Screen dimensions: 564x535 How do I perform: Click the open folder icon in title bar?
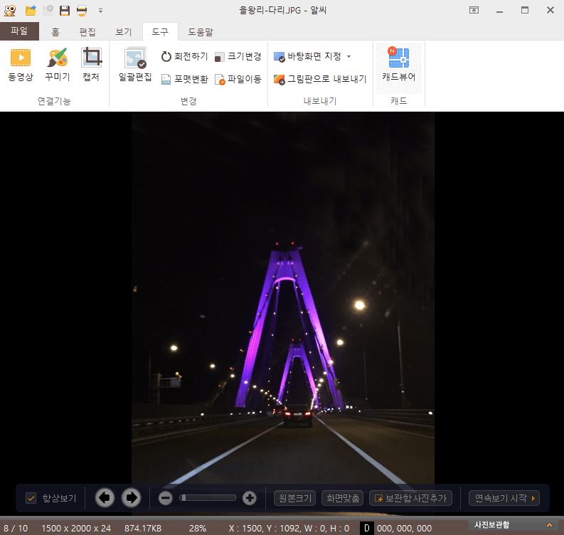(31, 11)
